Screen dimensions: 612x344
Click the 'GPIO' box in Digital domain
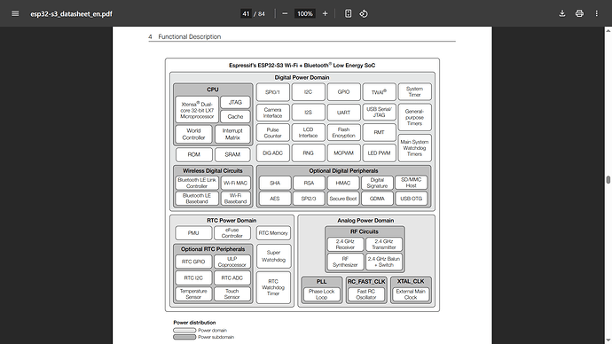(x=343, y=92)
